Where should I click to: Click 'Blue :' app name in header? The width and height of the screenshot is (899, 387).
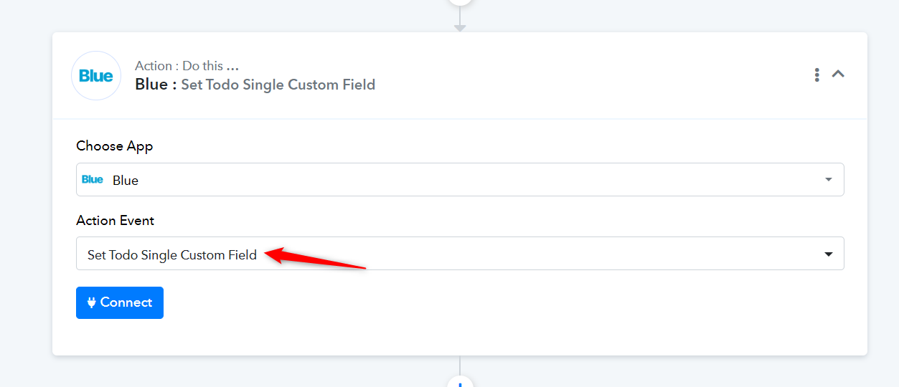coord(156,85)
